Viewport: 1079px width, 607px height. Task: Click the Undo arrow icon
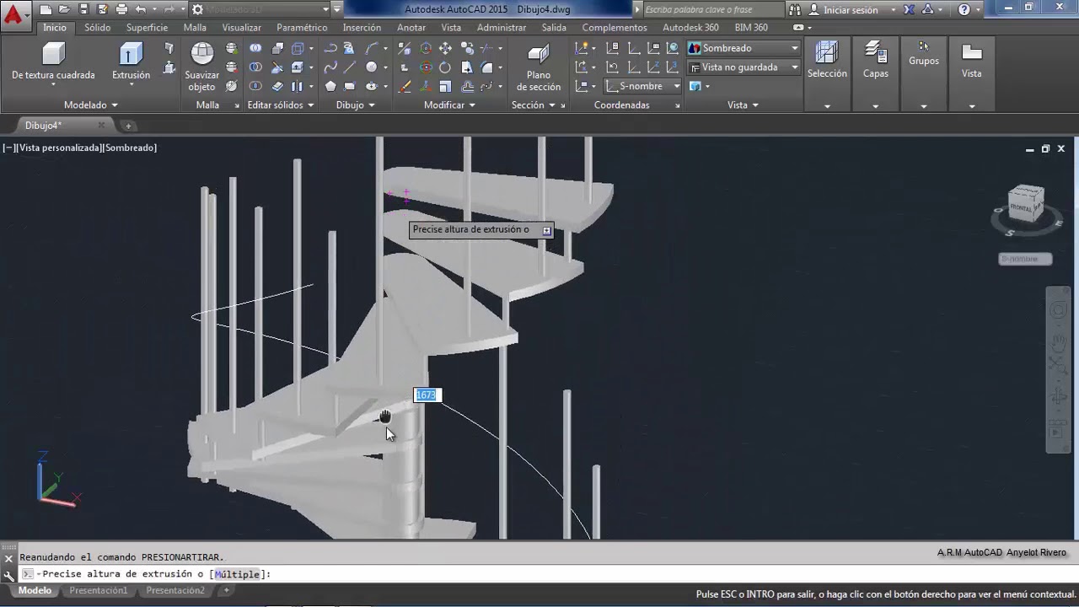click(x=140, y=10)
